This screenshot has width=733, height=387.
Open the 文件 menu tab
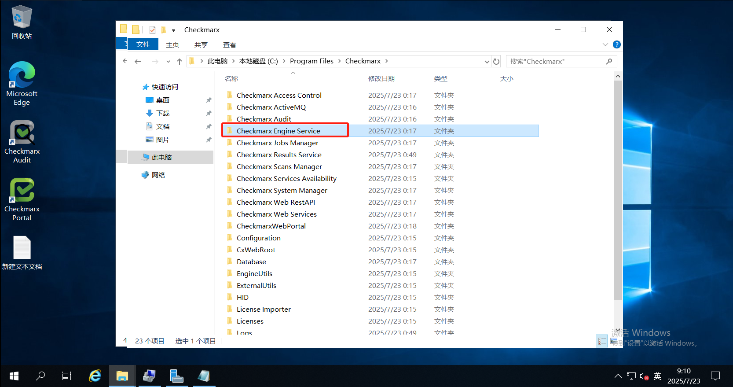pyautogui.click(x=143, y=44)
